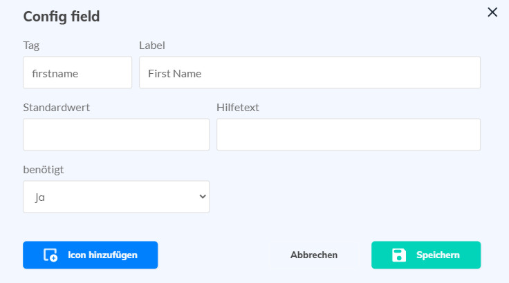Click the Label field showing First Name

click(x=309, y=72)
